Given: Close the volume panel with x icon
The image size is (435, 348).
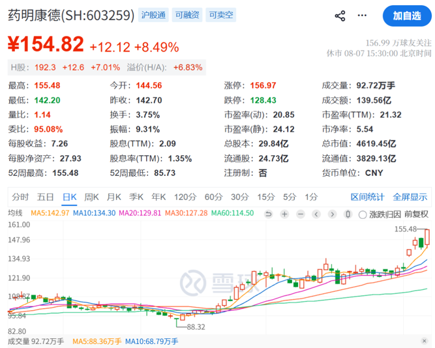Looking at the screenshot, I should click(x=424, y=341).
